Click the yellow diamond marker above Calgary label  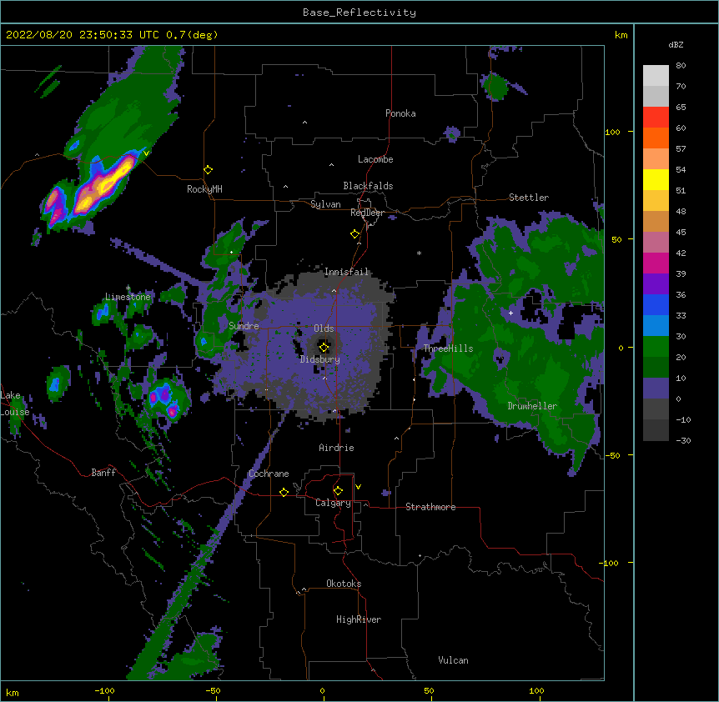pyautogui.click(x=338, y=491)
